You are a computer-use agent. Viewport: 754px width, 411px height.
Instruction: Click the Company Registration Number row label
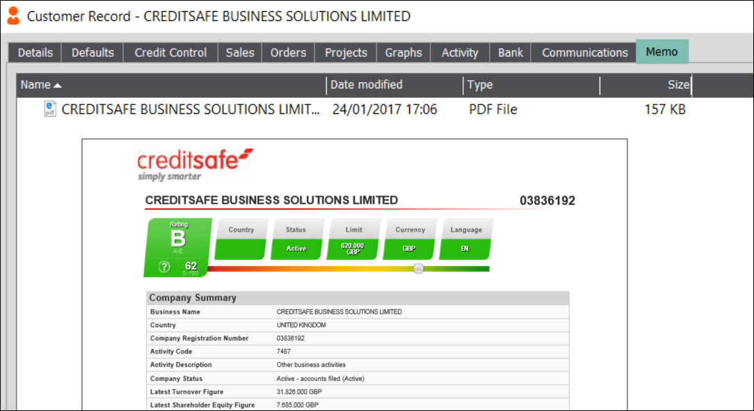[x=199, y=338]
